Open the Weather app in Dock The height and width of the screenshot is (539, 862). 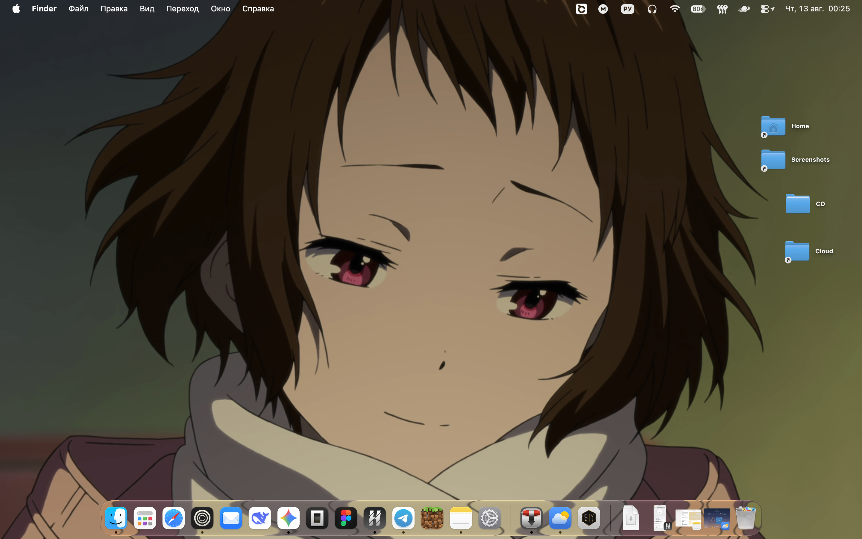[560, 518]
